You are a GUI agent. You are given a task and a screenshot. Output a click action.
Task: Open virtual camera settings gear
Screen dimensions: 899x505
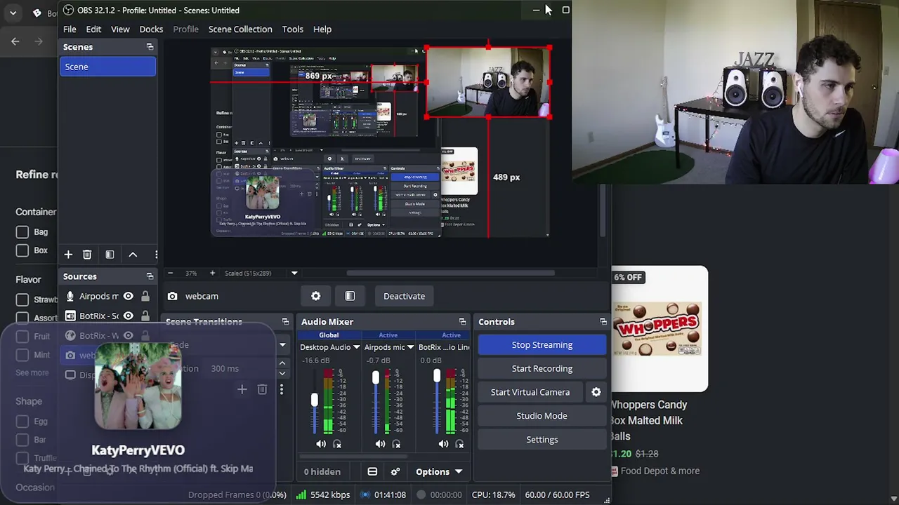pos(596,392)
